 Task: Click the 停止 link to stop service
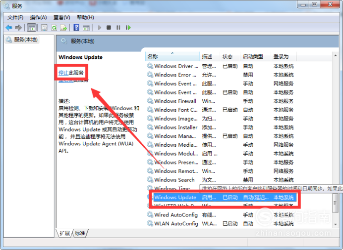[63, 73]
